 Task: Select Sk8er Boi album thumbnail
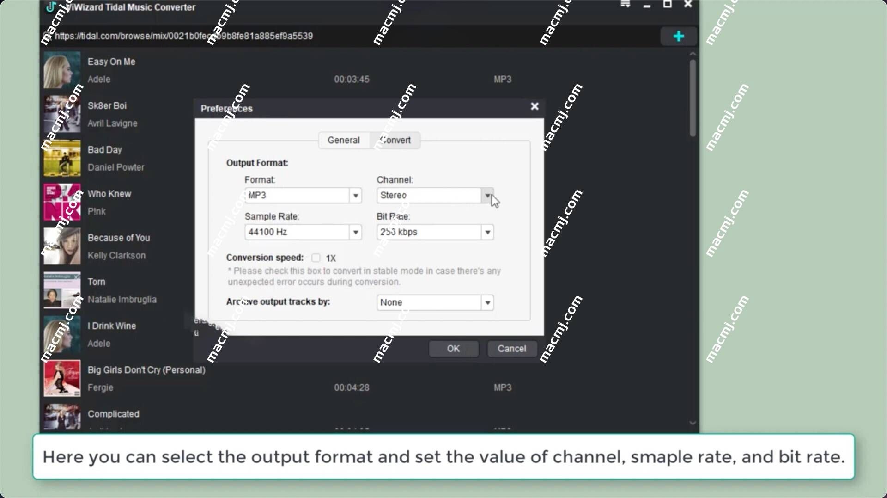(62, 114)
